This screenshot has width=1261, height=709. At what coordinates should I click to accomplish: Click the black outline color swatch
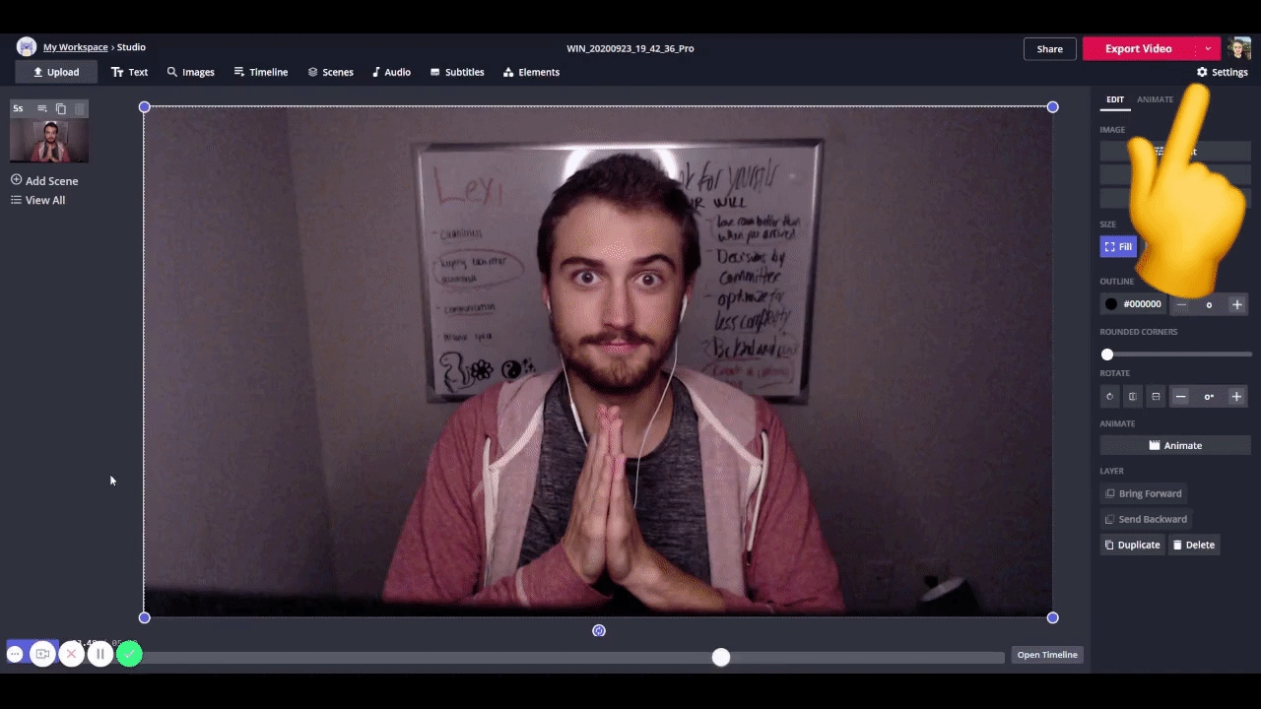click(1111, 304)
